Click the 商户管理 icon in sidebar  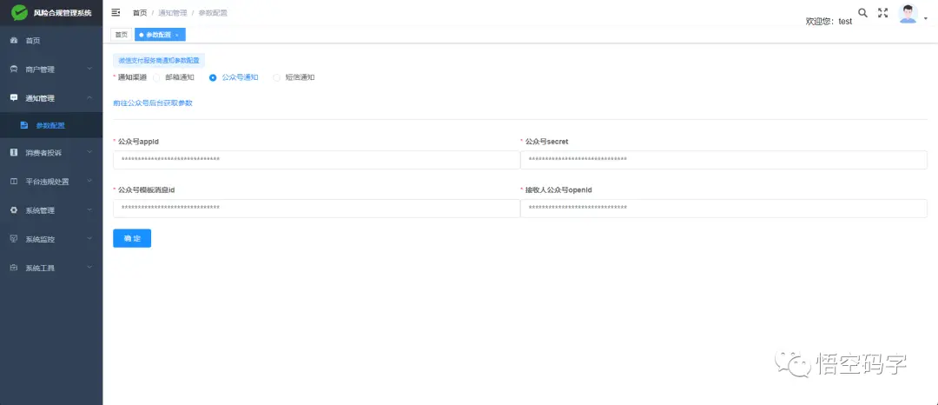(x=14, y=69)
